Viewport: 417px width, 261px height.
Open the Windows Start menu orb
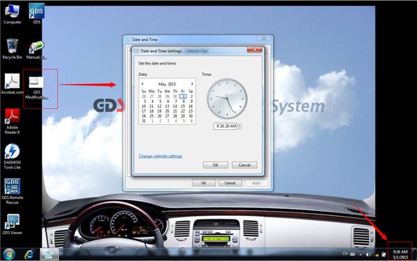[x=9, y=255]
